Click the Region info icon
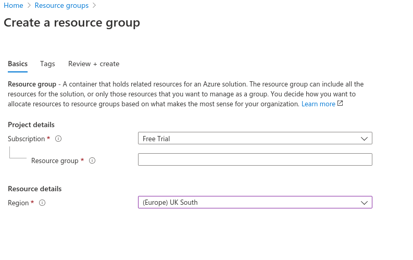The height and width of the screenshot is (260, 413). [43, 203]
